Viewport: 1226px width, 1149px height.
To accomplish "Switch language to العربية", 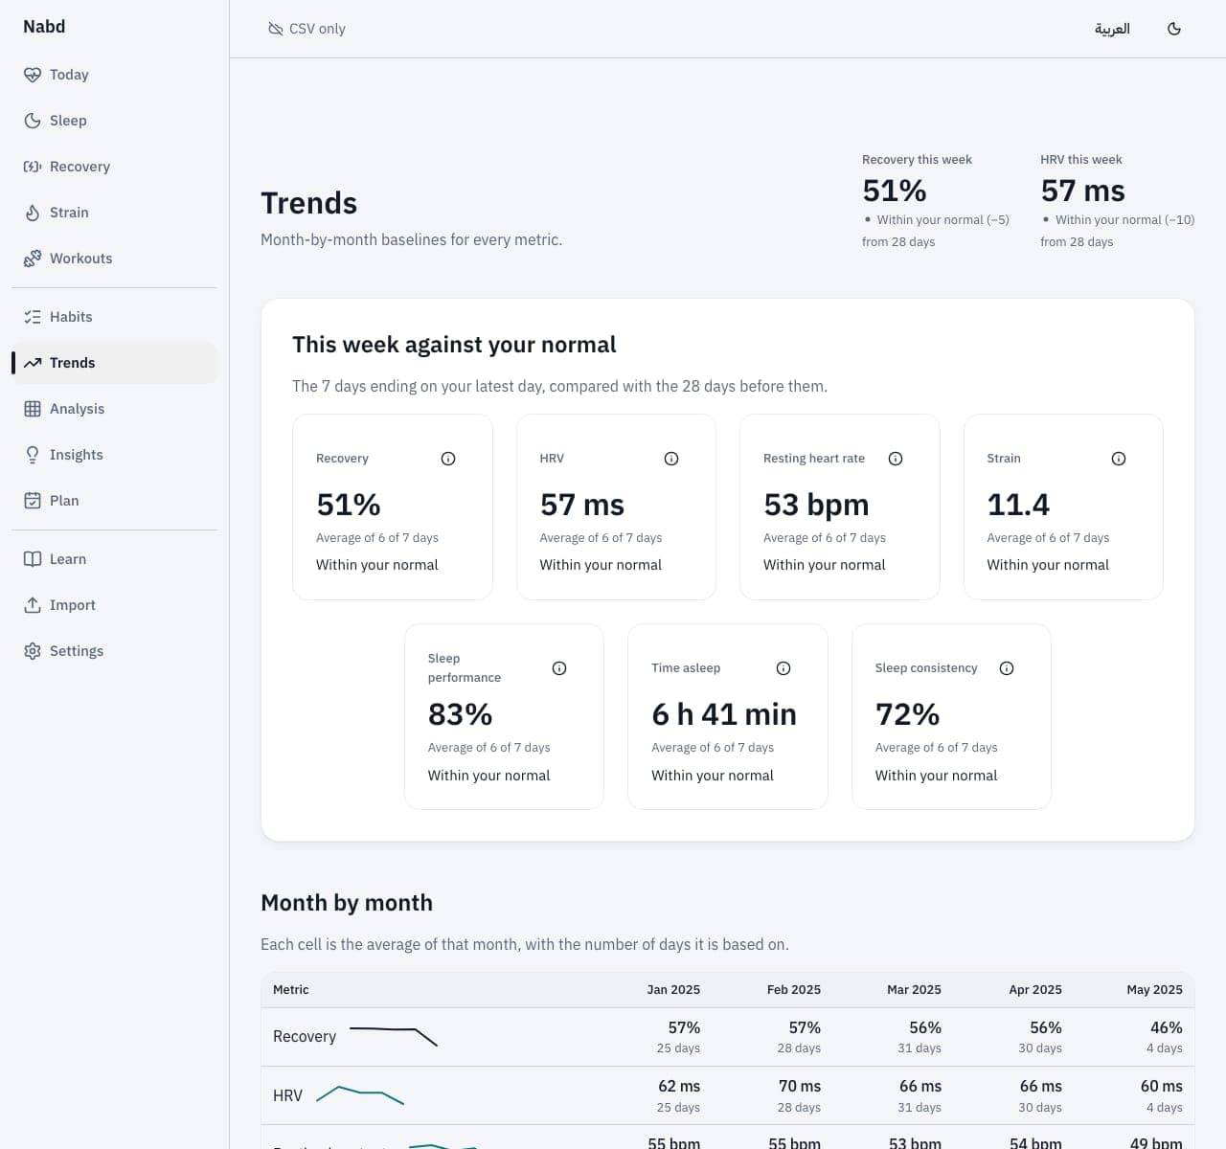I will [1112, 29].
